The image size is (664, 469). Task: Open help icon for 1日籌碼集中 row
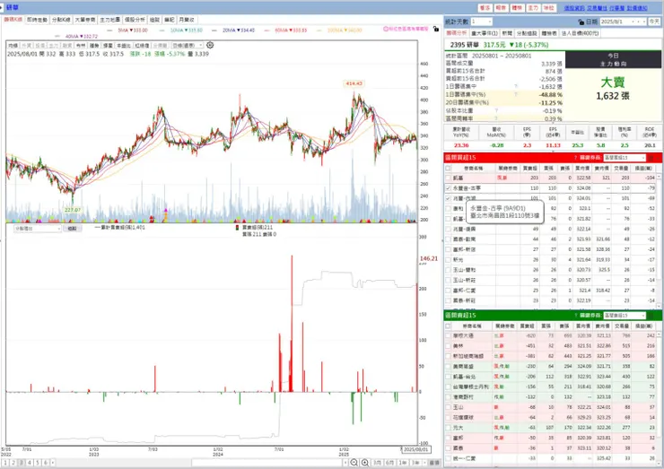pos(516,86)
